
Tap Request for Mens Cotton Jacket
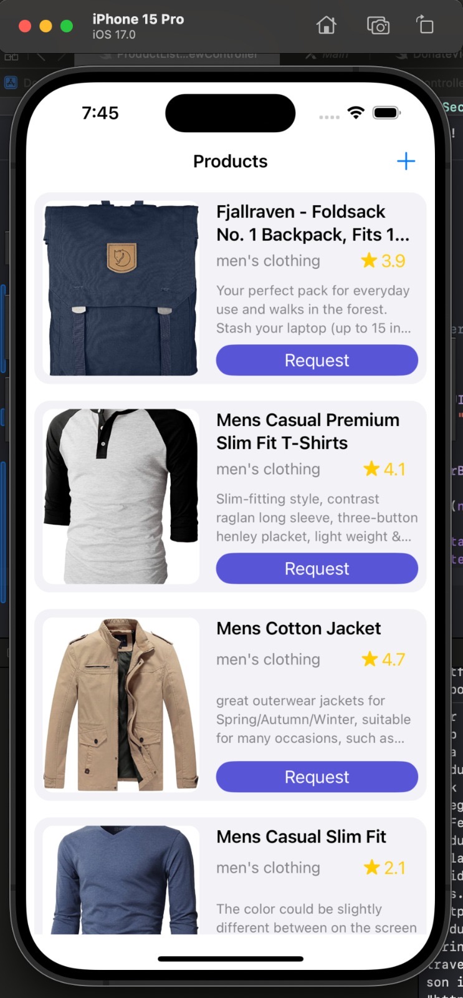pyautogui.click(x=317, y=777)
